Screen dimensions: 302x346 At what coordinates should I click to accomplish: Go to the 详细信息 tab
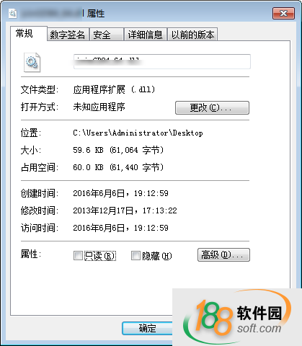point(146,35)
